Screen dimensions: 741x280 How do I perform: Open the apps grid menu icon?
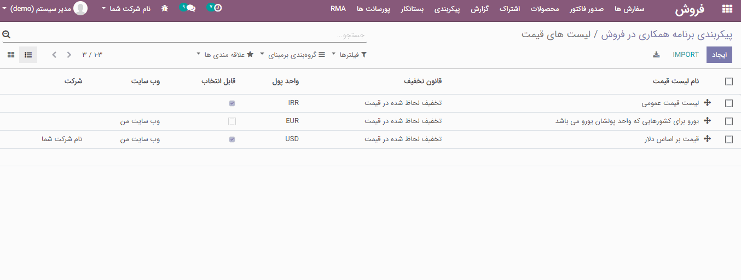(x=727, y=9)
